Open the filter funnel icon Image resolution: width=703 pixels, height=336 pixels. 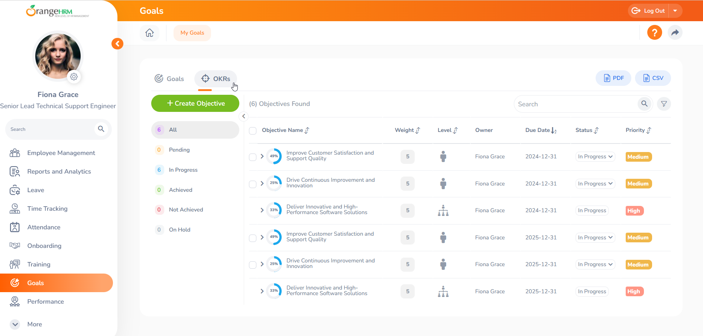[664, 104]
